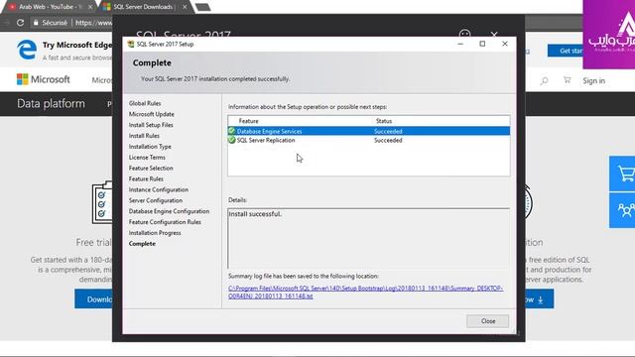Click the Succeeded status for SQL Server Replication

pos(388,140)
